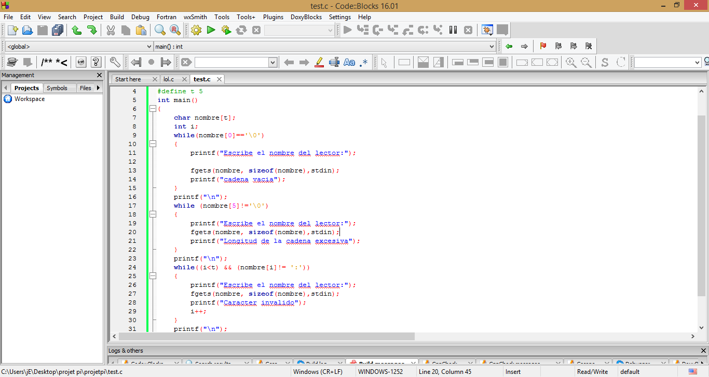This screenshot has height=377, width=709.
Task: Switch to the lol.c editor tab
Action: pyautogui.click(x=169, y=79)
